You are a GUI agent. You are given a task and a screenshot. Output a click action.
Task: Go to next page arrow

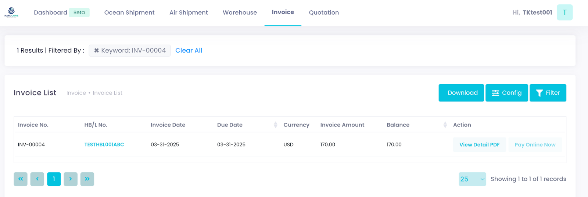71,179
